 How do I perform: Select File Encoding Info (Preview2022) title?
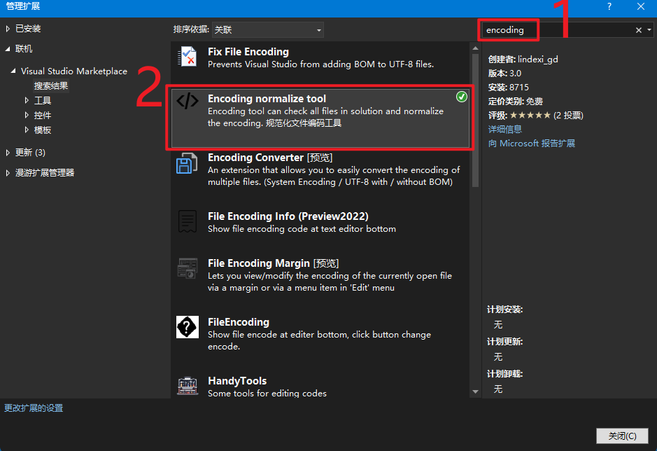(288, 216)
